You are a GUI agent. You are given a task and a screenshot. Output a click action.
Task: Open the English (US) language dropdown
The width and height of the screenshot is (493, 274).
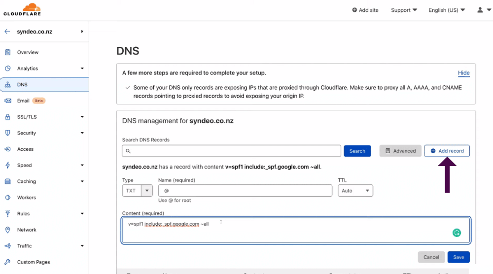point(447,10)
